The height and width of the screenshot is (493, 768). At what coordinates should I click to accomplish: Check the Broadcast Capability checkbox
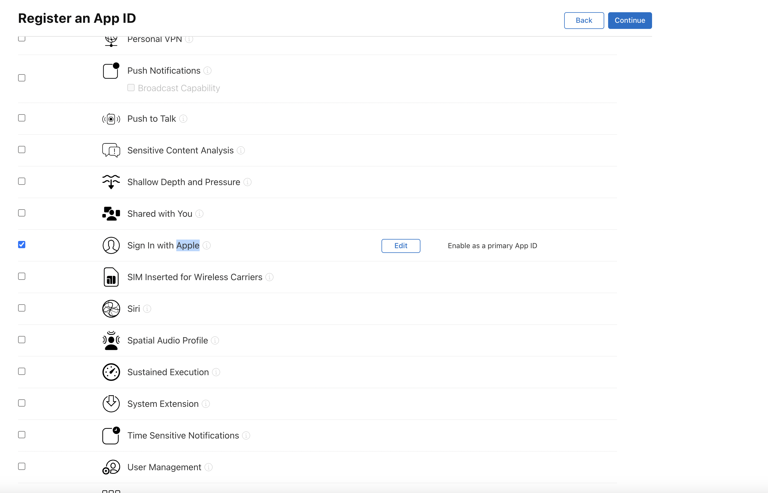coord(131,87)
